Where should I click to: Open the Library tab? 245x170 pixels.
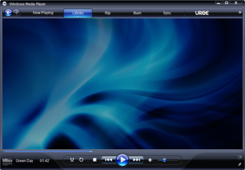[x=78, y=13]
